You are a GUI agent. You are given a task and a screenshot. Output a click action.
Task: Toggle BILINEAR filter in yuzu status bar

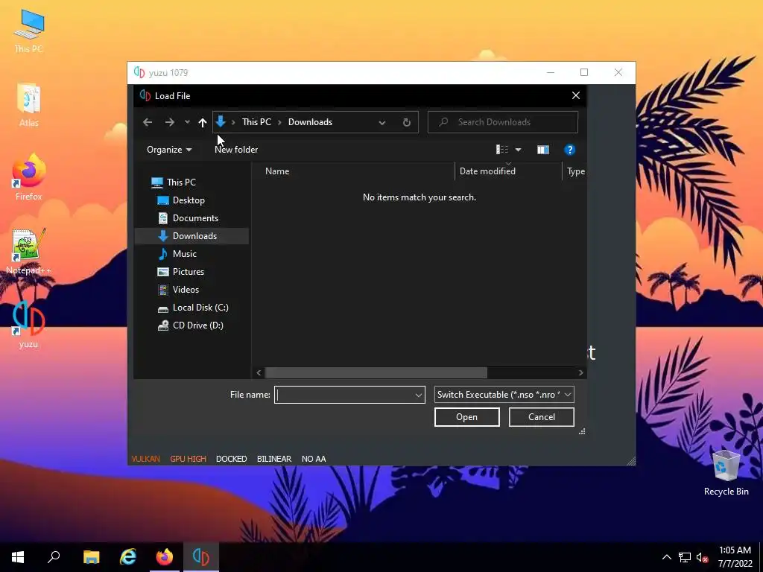[274, 459]
